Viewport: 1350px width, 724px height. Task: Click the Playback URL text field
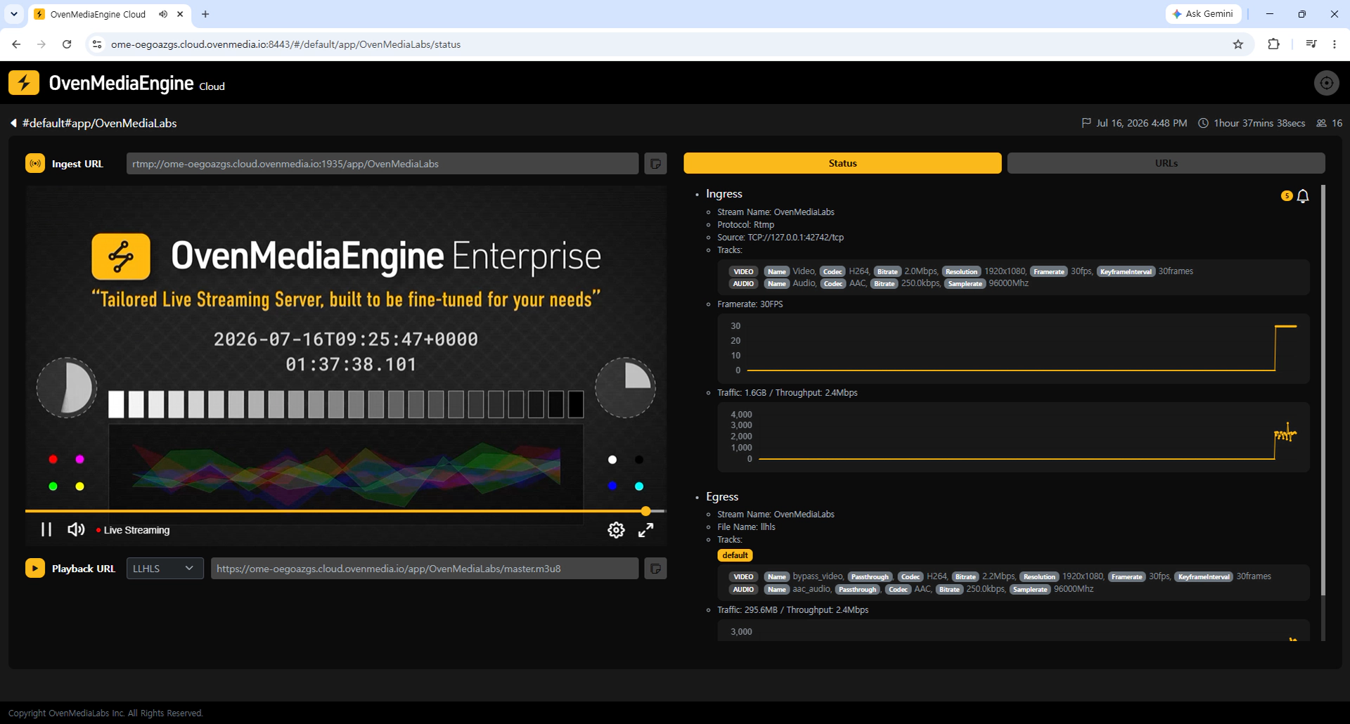pos(425,569)
